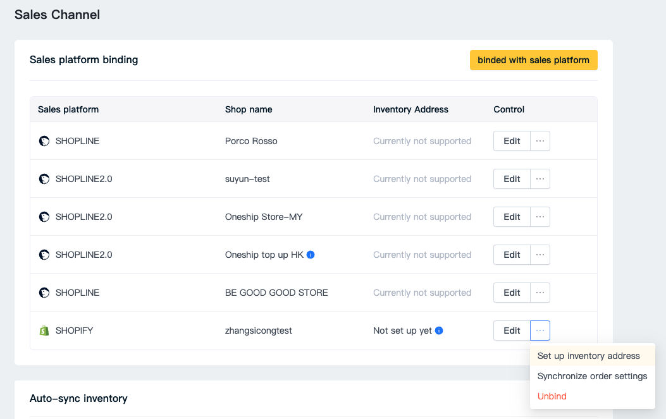Screen dimensions: 666x419
Task: Click the Shopify logo icon
Action: [44, 331]
